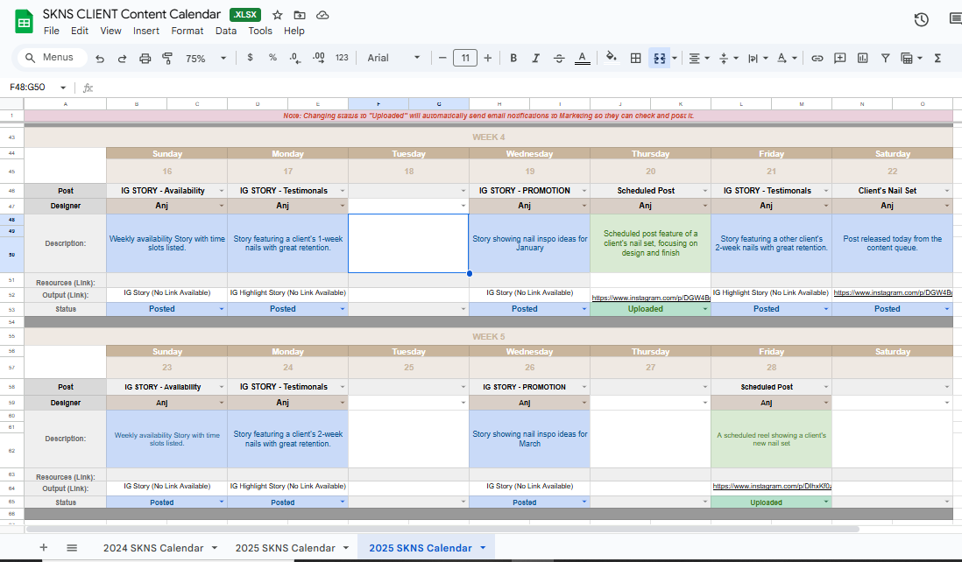Viewport: 962px width, 562px height.
Task: Open Monday 24 Designer Anj dropdown
Action: click(x=343, y=403)
